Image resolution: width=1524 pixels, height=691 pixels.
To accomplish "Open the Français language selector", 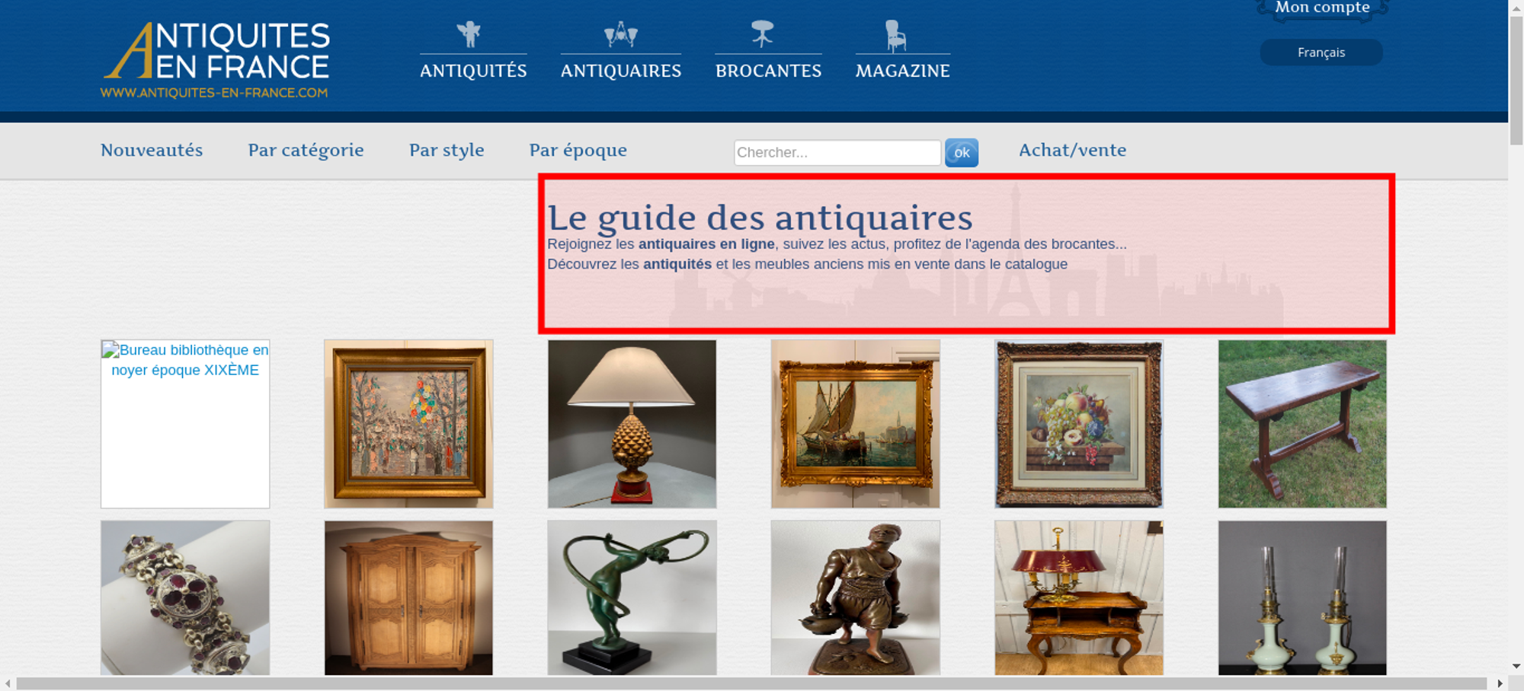I will tap(1321, 53).
